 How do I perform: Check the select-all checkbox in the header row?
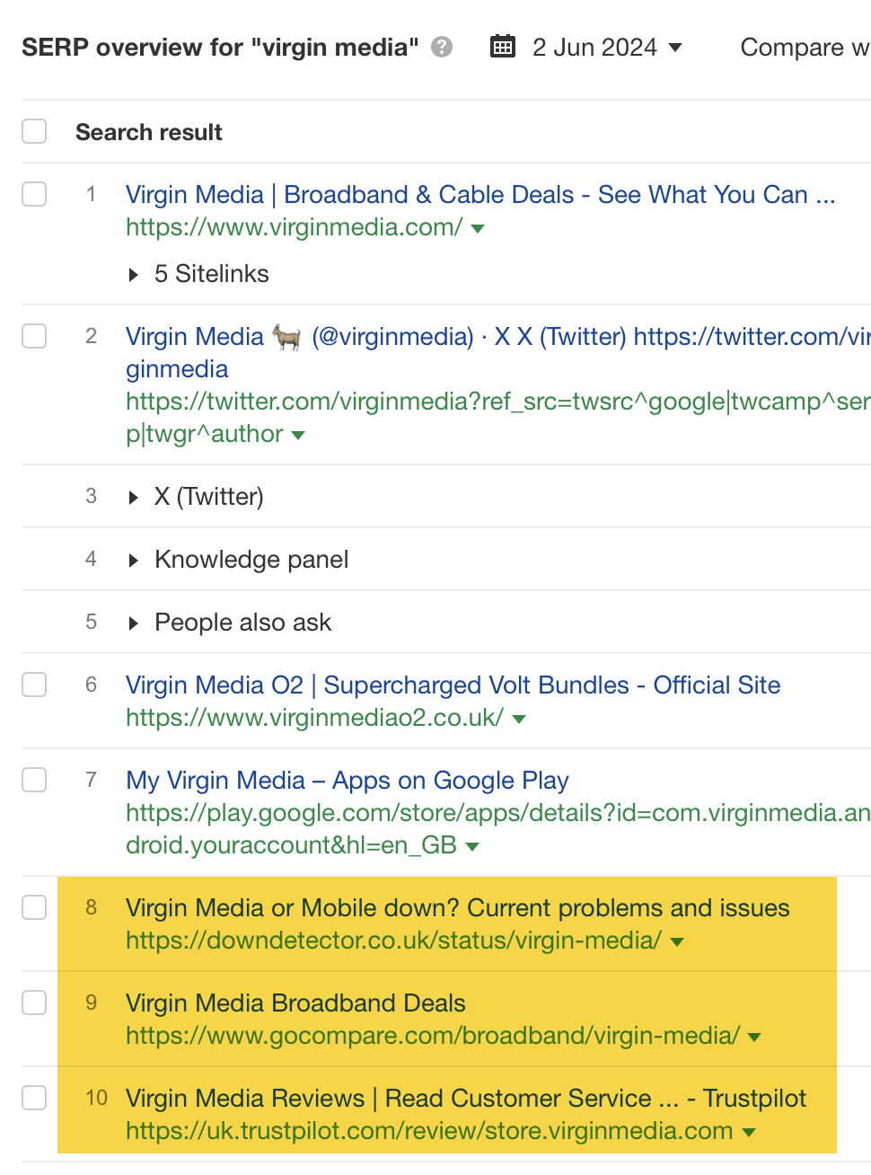[x=33, y=130]
